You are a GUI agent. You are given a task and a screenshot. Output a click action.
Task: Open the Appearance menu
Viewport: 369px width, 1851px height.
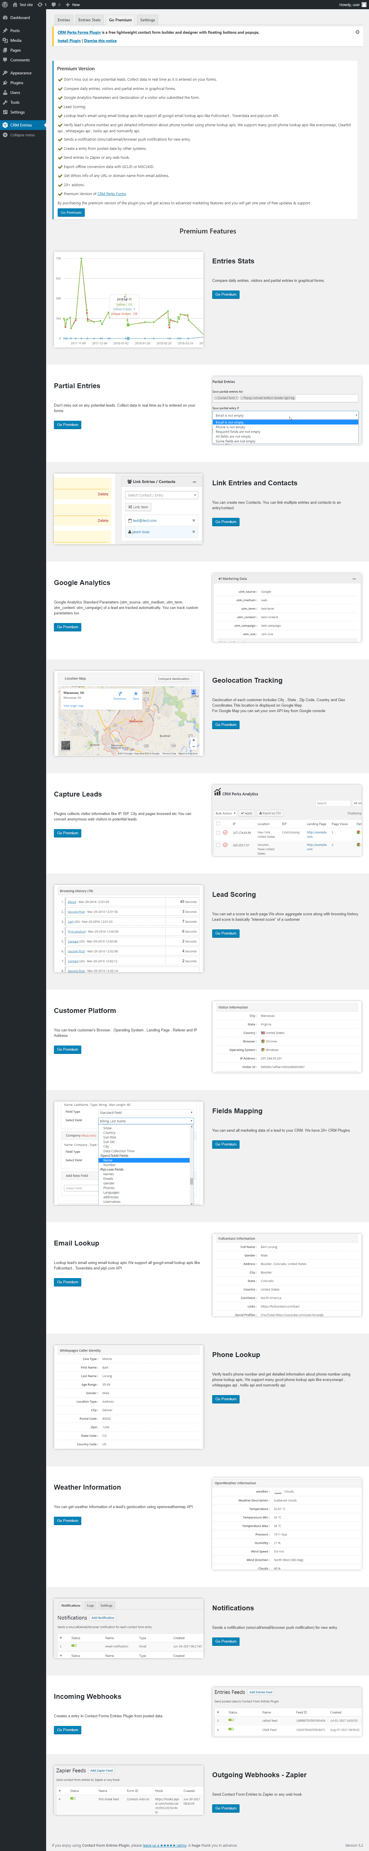click(x=23, y=73)
